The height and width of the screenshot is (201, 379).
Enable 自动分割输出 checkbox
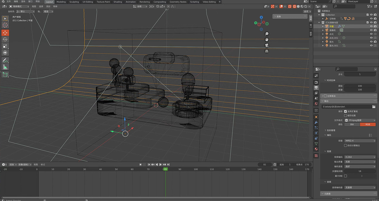(x=345, y=145)
